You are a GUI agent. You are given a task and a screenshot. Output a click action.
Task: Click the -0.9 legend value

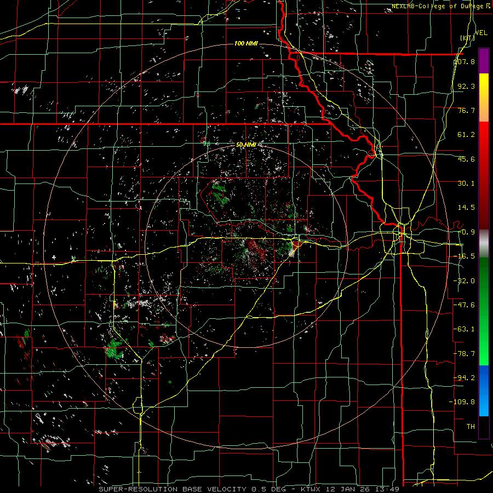coord(466,232)
